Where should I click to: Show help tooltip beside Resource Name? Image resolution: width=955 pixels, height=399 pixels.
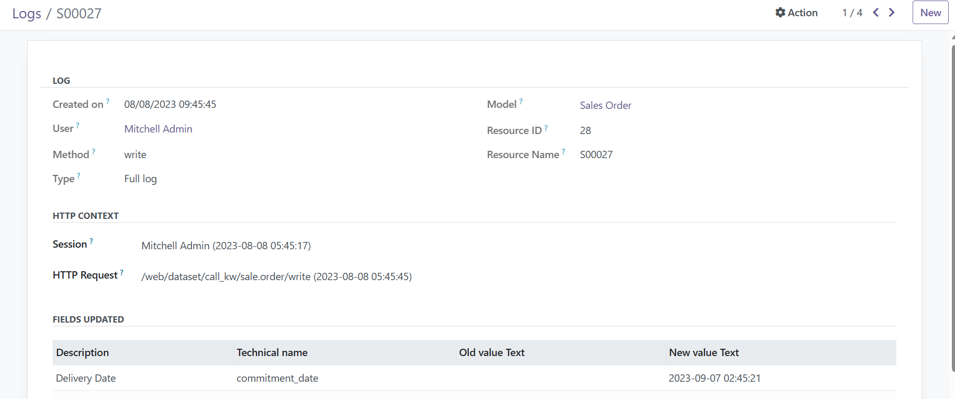click(x=564, y=151)
